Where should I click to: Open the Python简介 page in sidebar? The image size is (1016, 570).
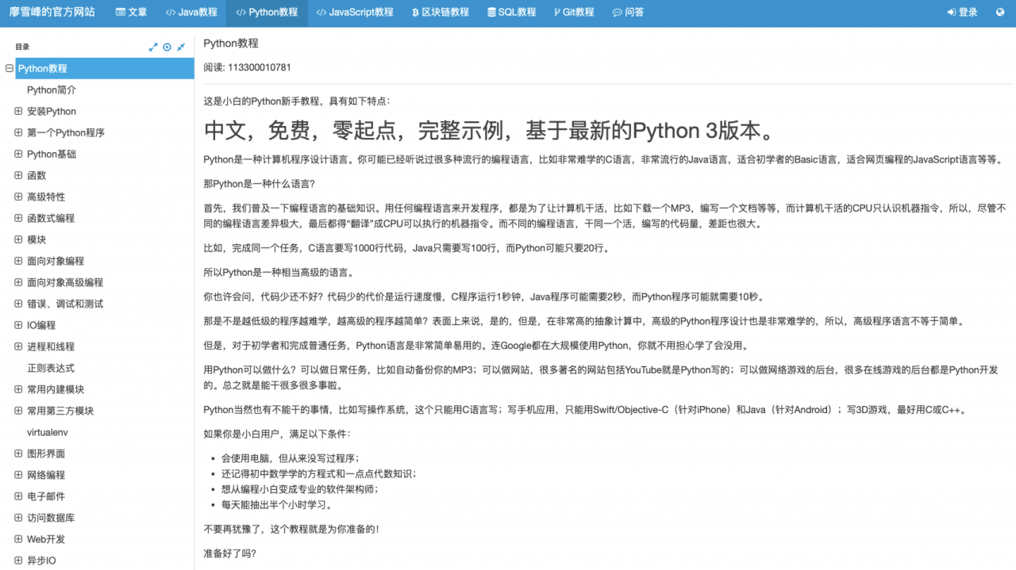[x=52, y=90]
